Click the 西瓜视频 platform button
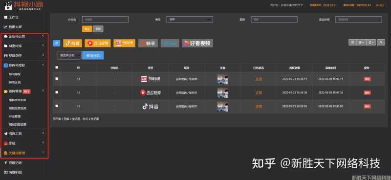Screen dimensions: 391x180 [x=98, y=43]
